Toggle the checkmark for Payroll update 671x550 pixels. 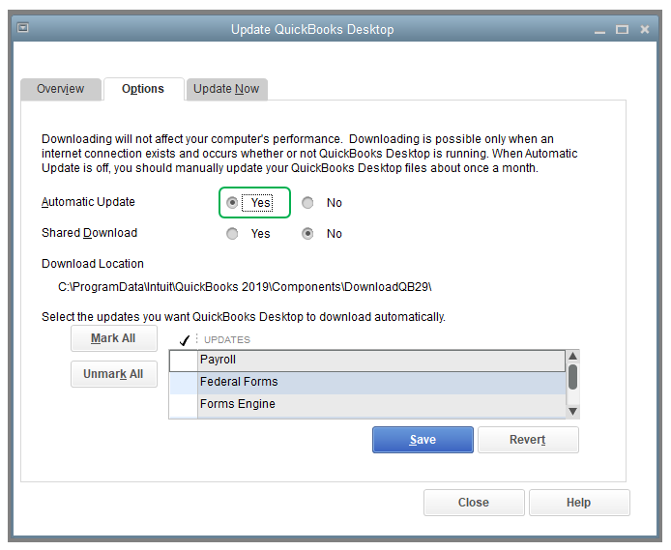coord(184,361)
